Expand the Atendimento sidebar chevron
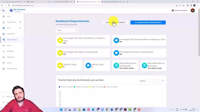 click(20, 22)
